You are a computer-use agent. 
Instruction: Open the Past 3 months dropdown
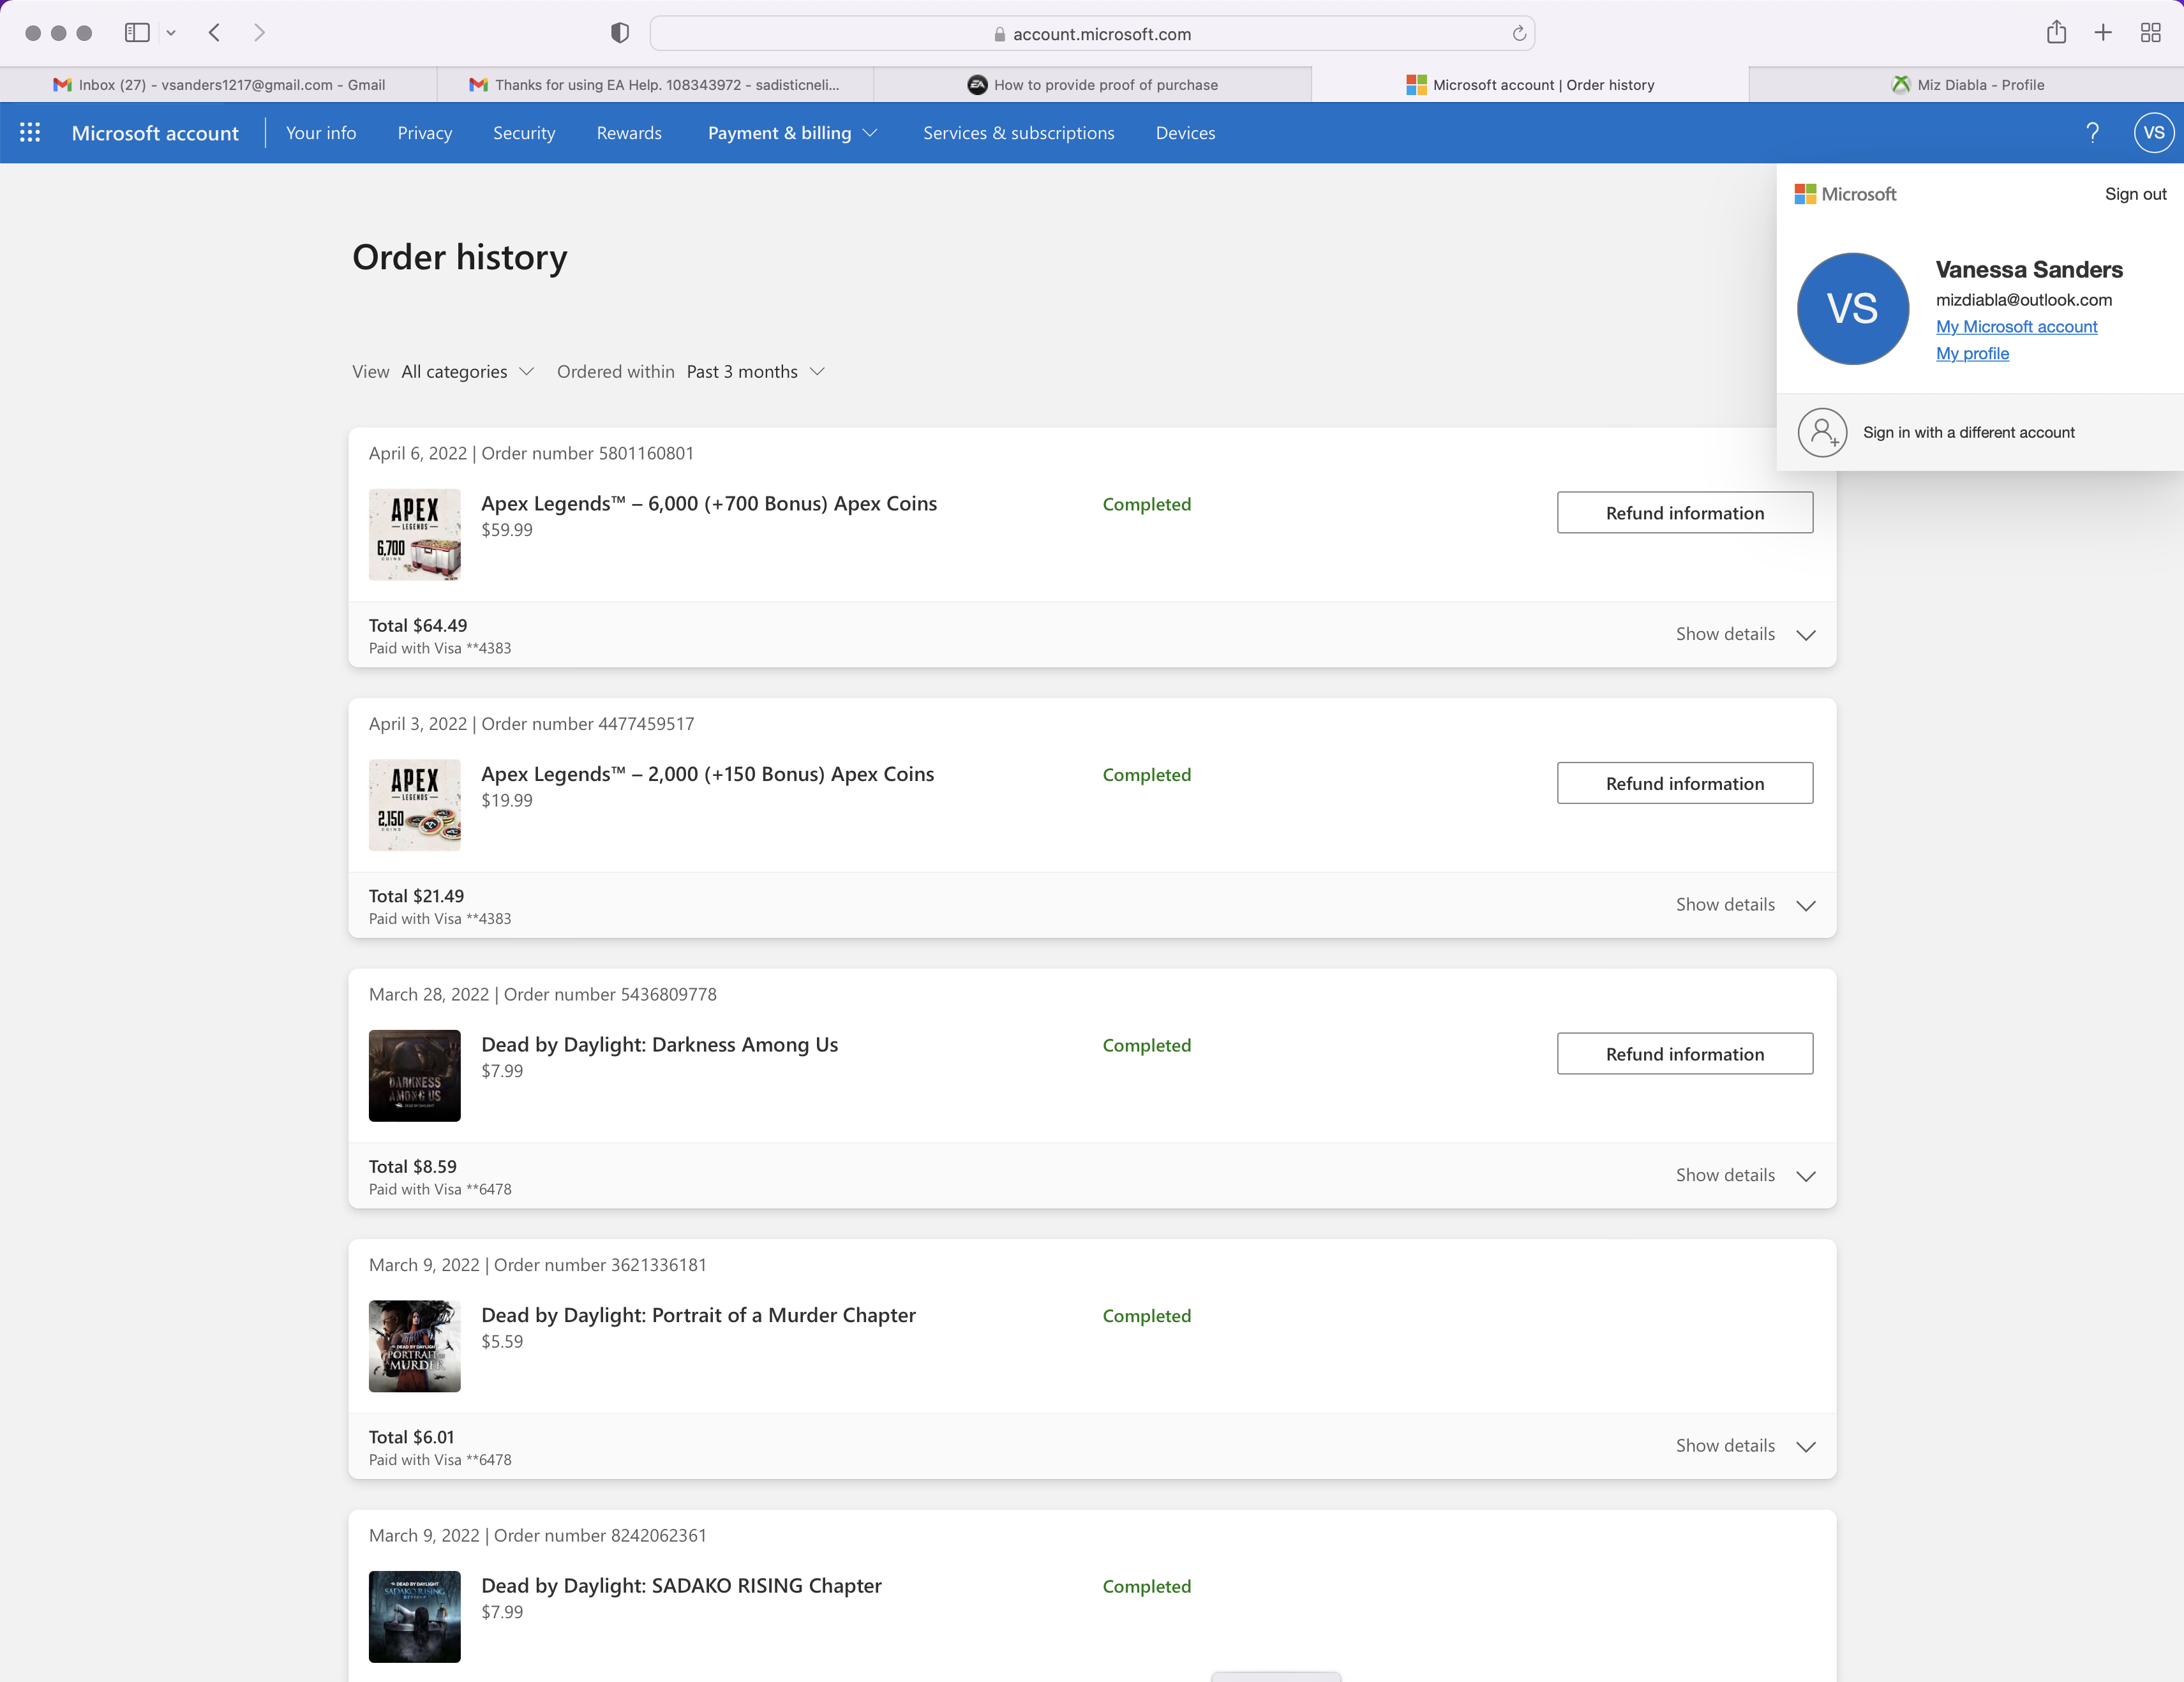(x=756, y=372)
